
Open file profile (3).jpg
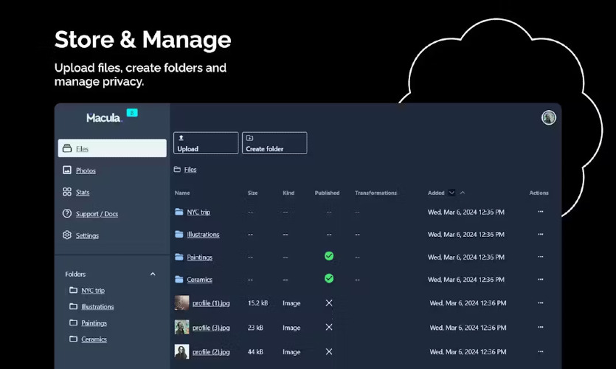coord(211,328)
